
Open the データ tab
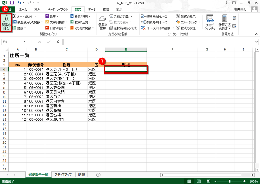point(92,9)
